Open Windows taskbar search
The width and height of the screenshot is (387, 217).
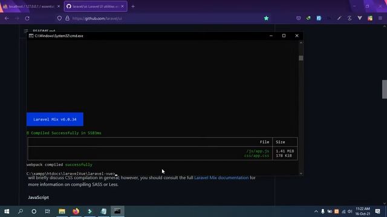[21, 211]
